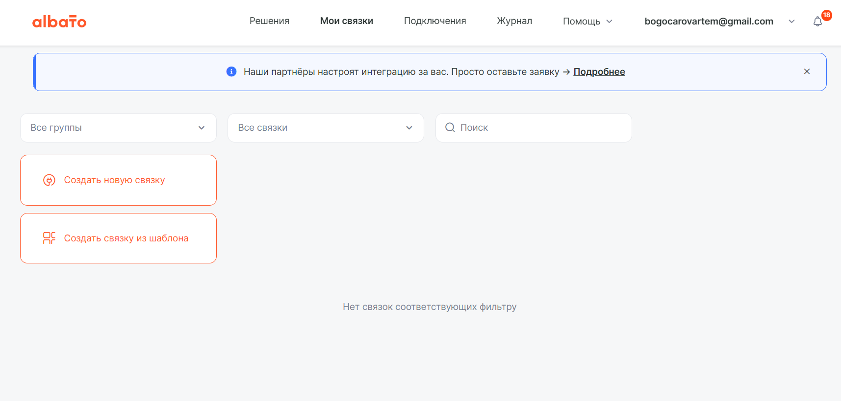Expand the Все связки dropdown
841x401 pixels.
pyautogui.click(x=326, y=128)
